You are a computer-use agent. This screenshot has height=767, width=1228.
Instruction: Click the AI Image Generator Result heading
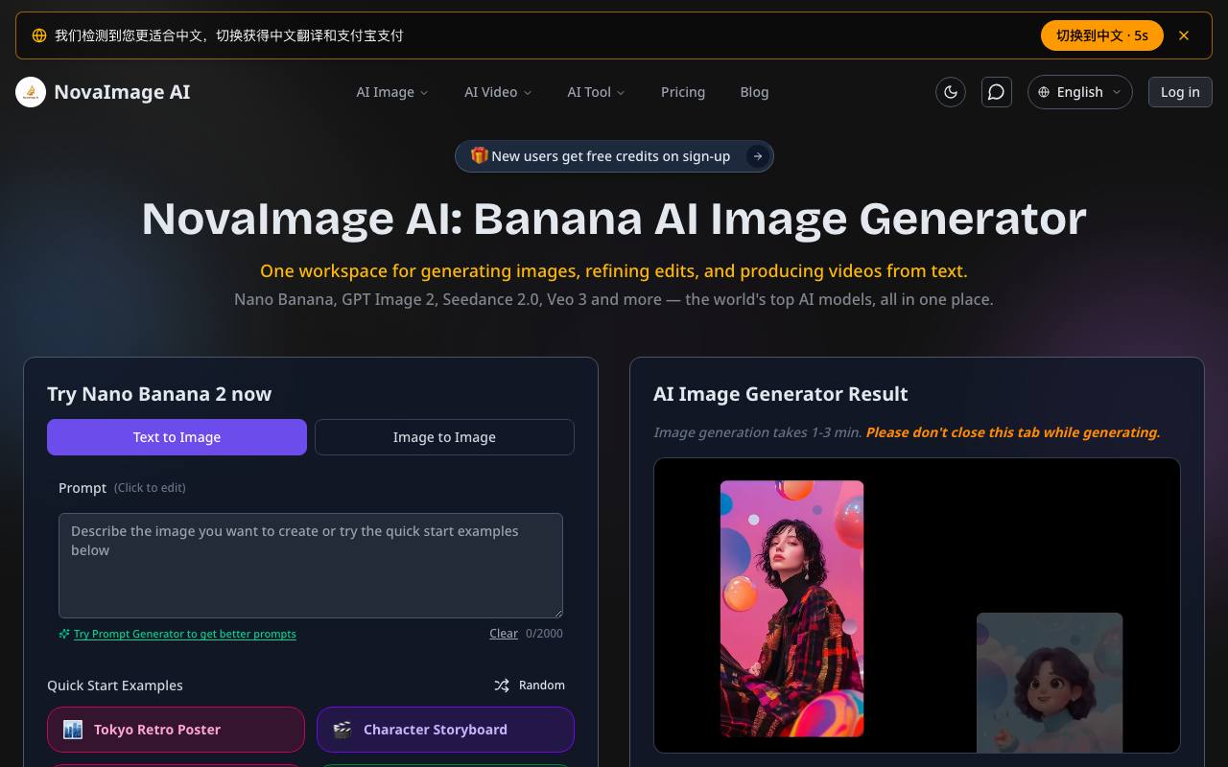[781, 394]
